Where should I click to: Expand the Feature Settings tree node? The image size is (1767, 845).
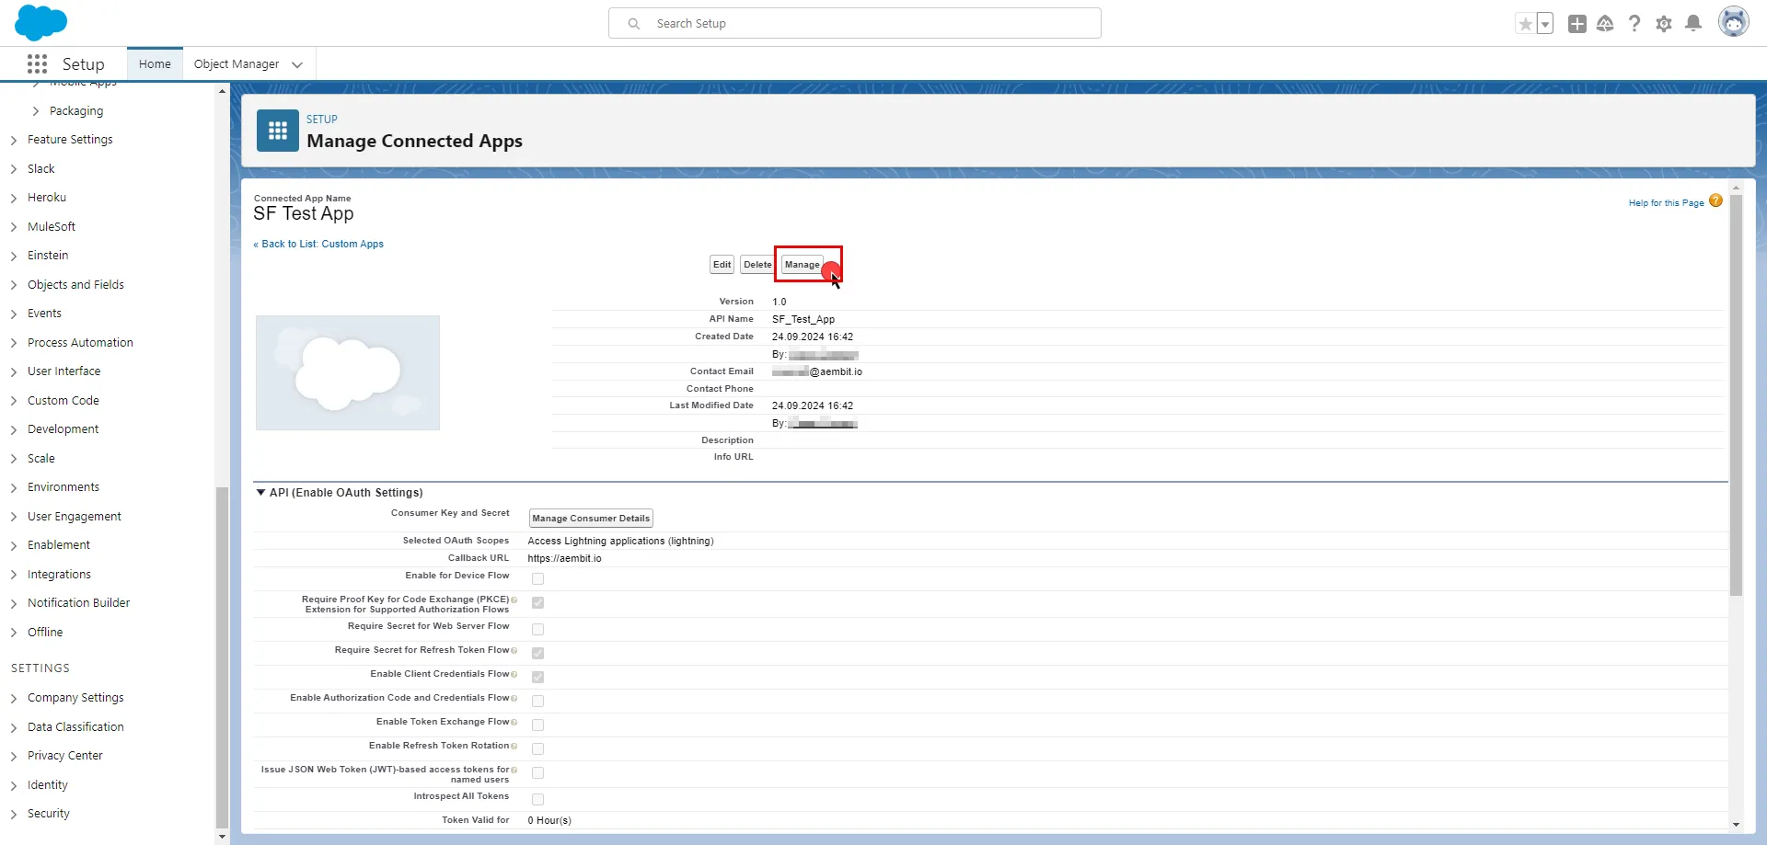click(14, 141)
